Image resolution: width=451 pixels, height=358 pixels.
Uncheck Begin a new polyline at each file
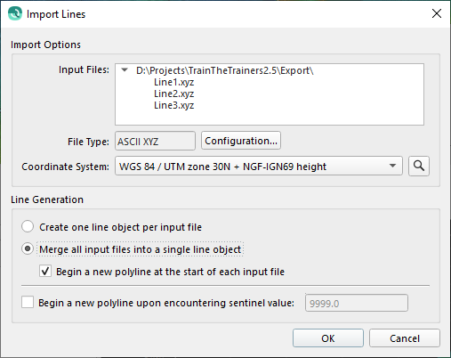pos(45,271)
